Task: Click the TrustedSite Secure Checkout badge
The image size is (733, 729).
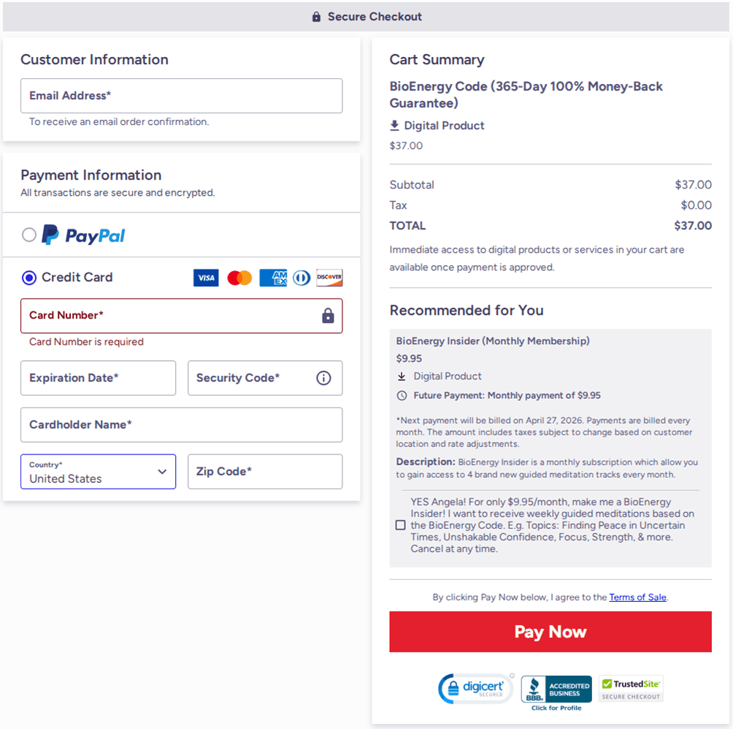Action: click(630, 687)
